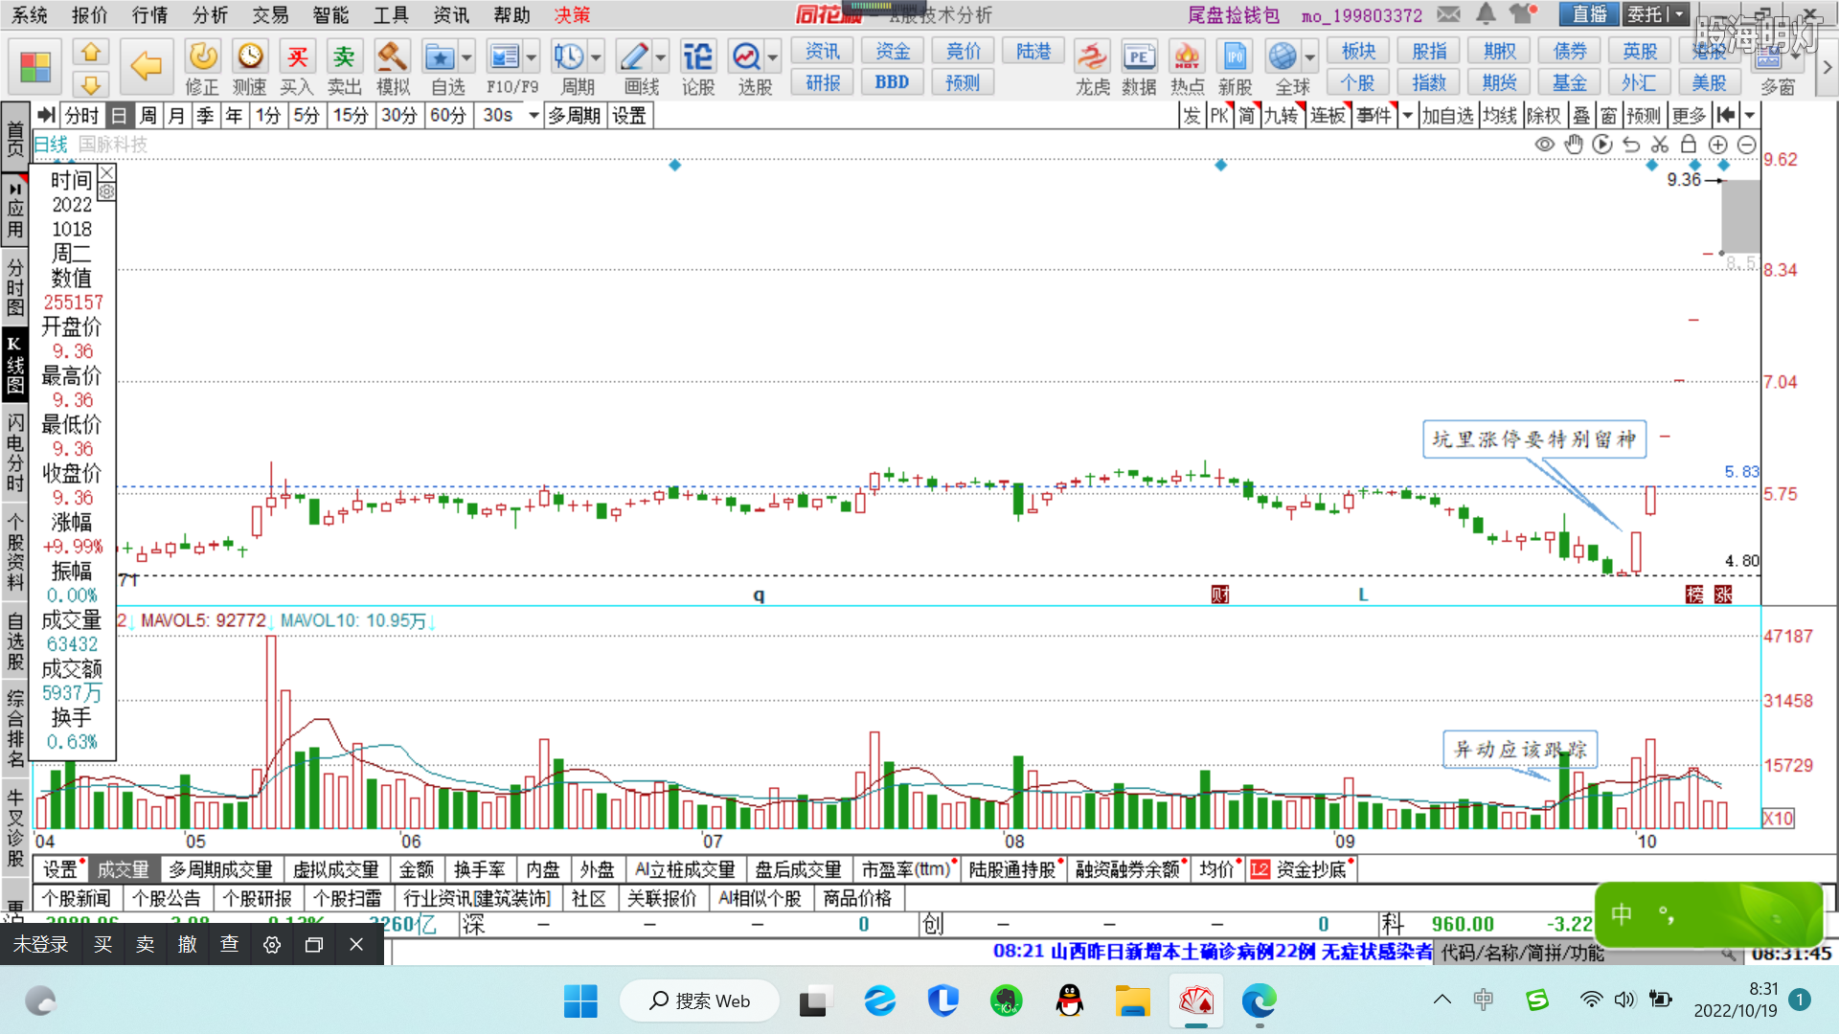Click the page up arrow icon
Screen dimensions: 1839x1034
[x=90, y=52]
